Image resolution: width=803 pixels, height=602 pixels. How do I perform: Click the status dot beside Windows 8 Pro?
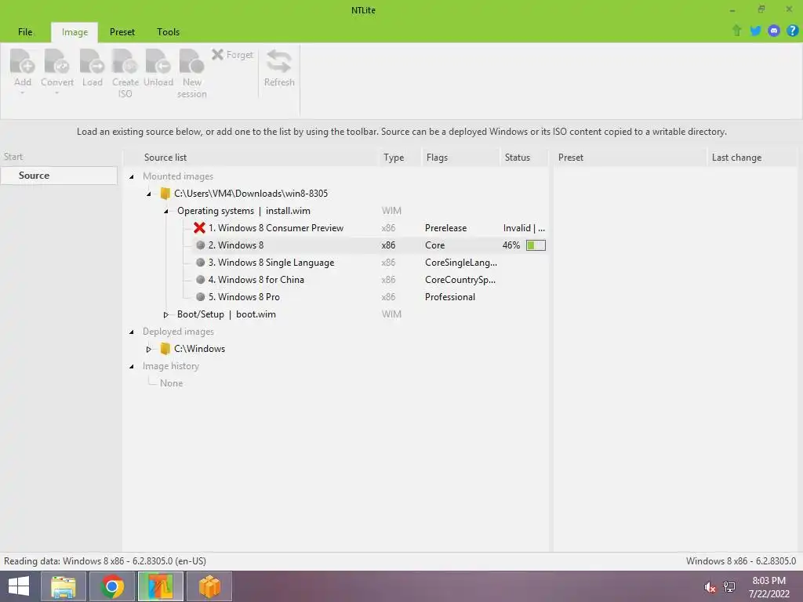[x=201, y=297]
